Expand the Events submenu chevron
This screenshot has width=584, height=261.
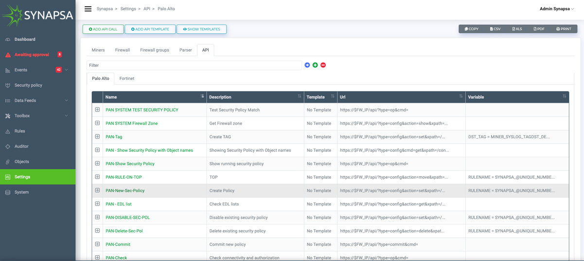(x=67, y=70)
